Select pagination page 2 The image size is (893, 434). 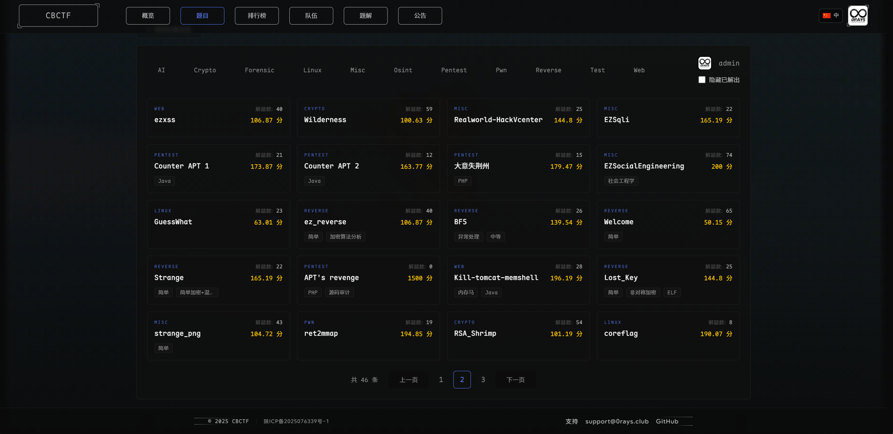click(462, 380)
